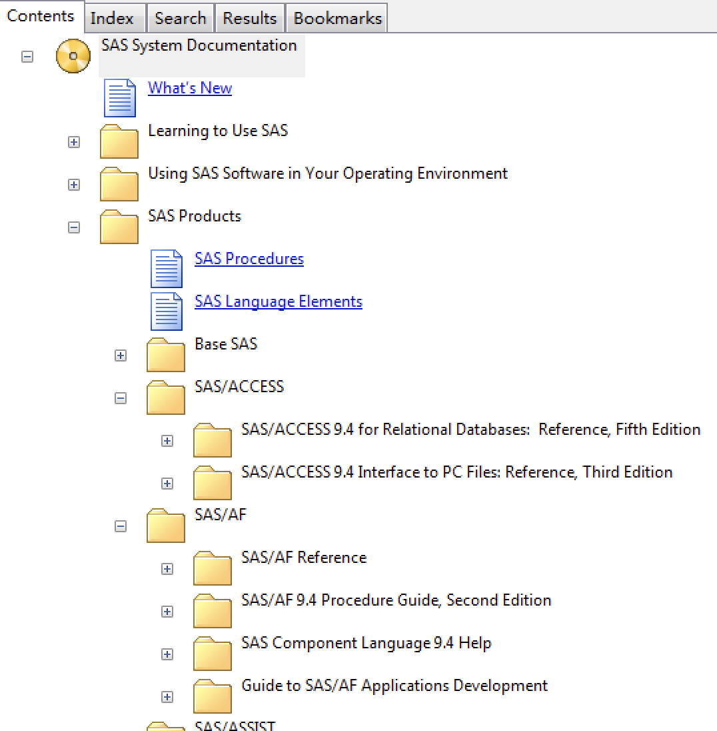
Task: Expand the SAS/AF Reference node
Action: [167, 569]
